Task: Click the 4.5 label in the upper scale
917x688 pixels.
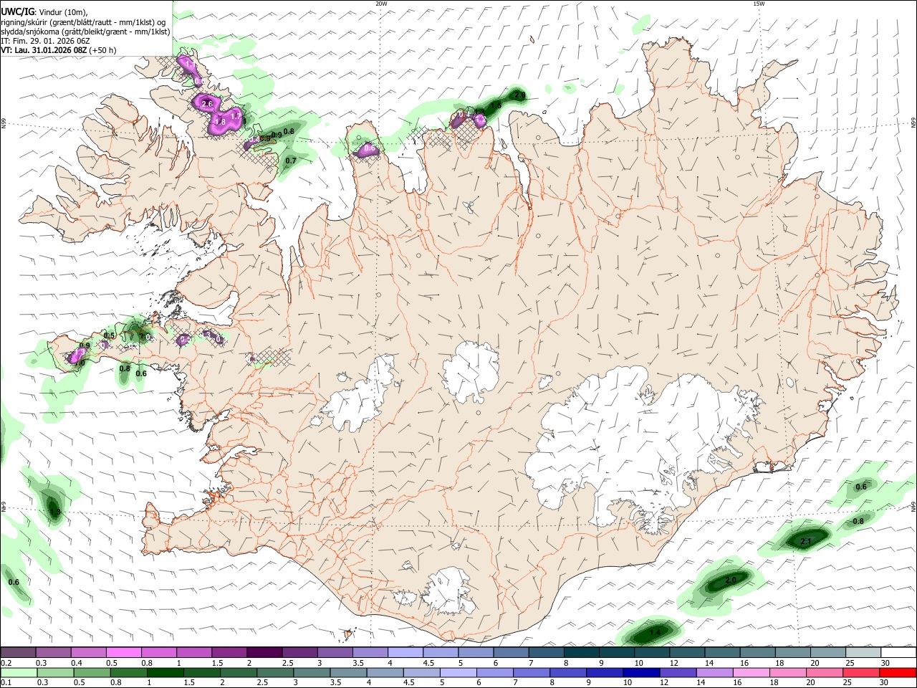Action: point(429,663)
